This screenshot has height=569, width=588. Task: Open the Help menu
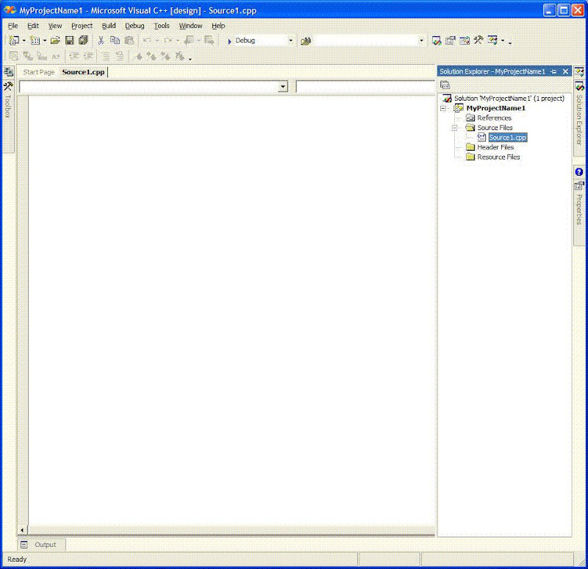coord(218,26)
